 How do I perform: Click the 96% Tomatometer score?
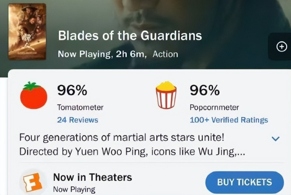coord(72,91)
